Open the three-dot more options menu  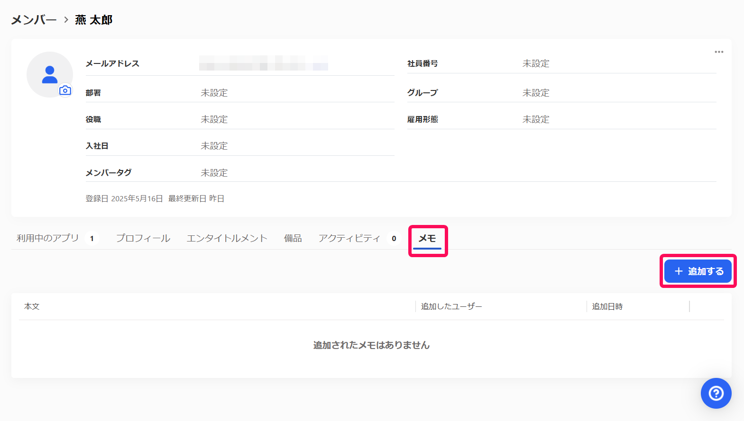coord(719,52)
